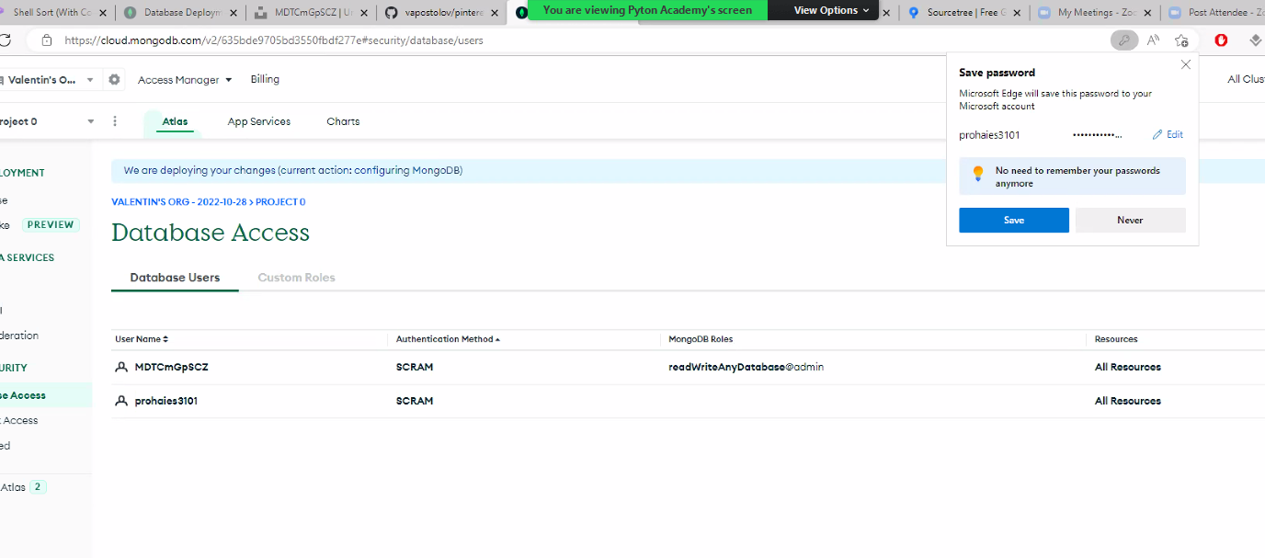Click the user icon beside MDTCmGpSCZ
This screenshot has height=558, width=1265.
point(121,367)
